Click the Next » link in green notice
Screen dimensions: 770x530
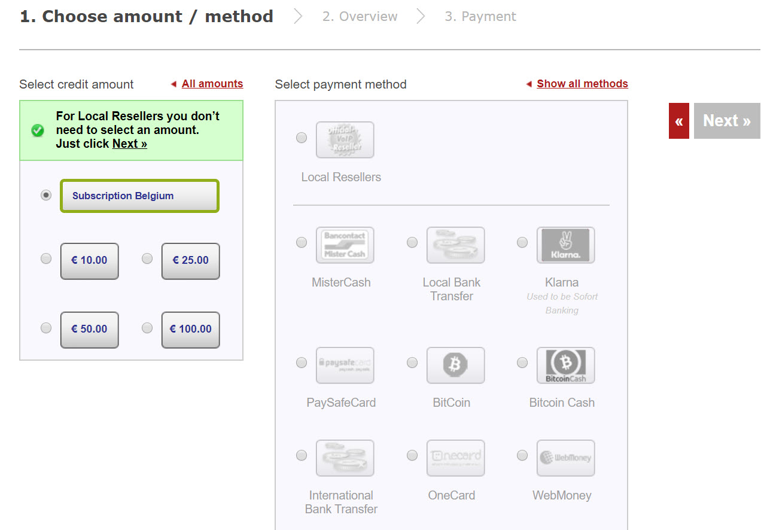pos(130,144)
